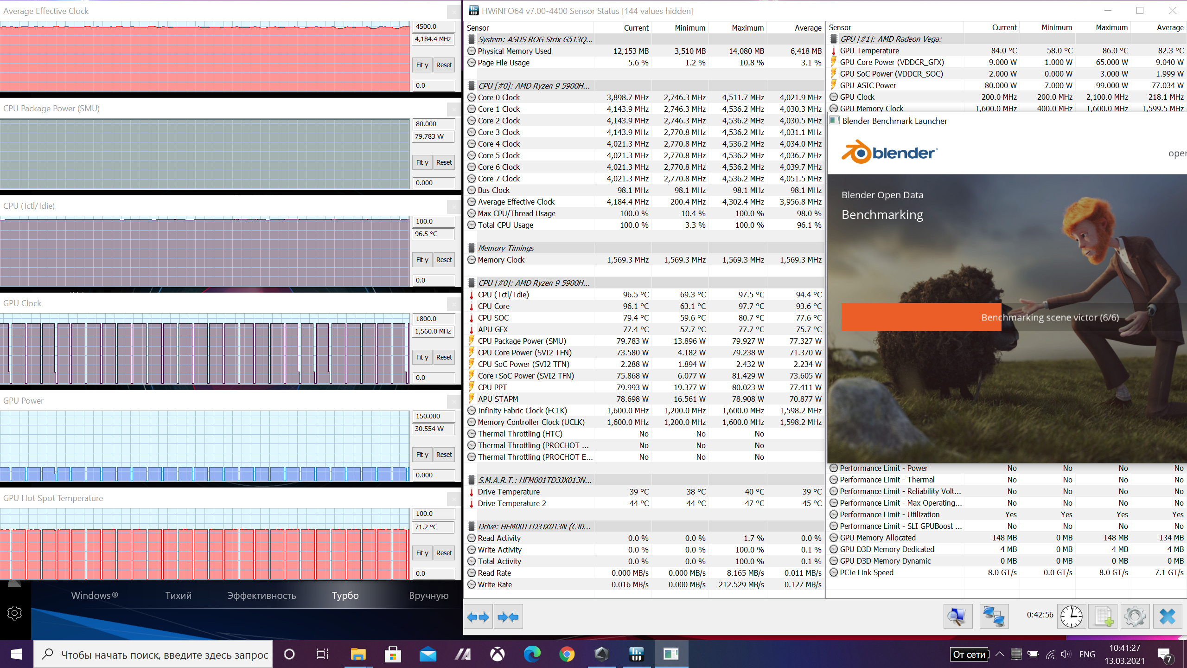The image size is (1187, 668).
Task: Open Armoury Crate slash icon on taskbar
Action: click(462, 655)
